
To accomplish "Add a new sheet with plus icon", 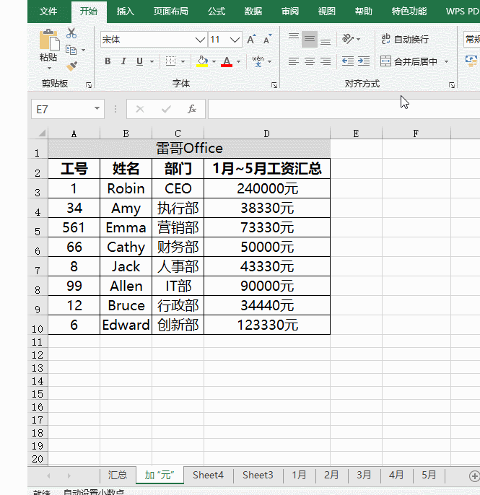I will pyautogui.click(x=474, y=476).
